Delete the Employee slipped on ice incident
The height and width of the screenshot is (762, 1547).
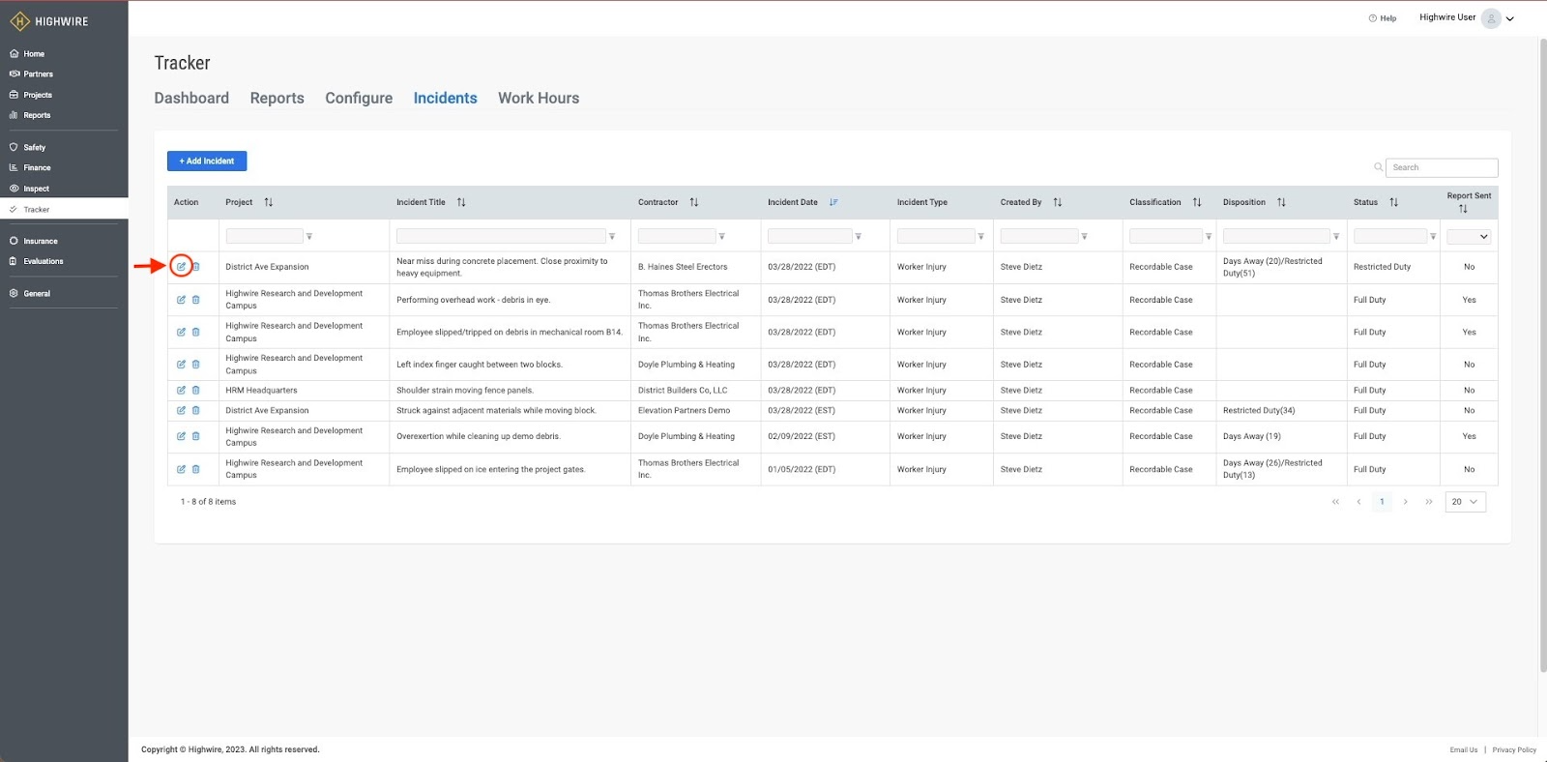(x=195, y=469)
